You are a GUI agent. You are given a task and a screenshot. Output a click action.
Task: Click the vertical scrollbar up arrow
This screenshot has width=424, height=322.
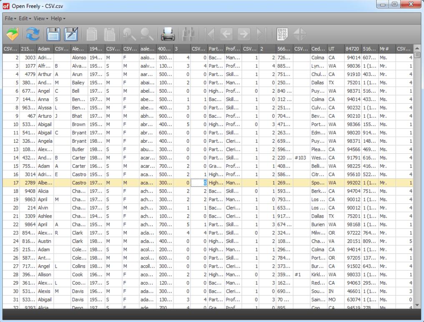[x=417, y=49]
